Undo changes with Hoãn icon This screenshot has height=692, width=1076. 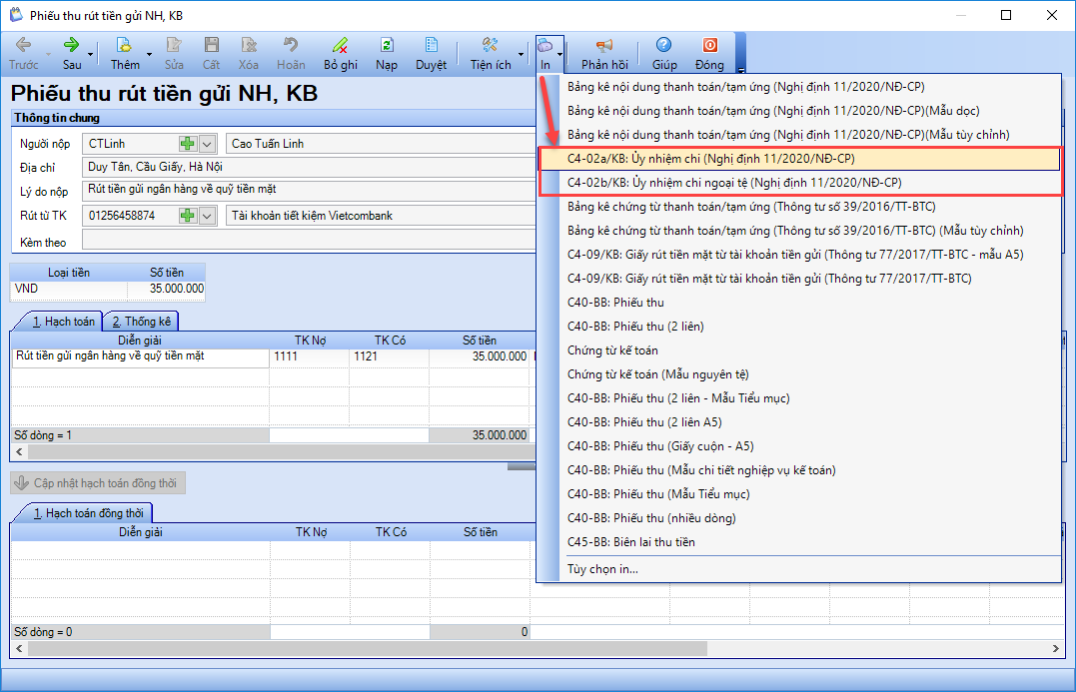coord(291,45)
